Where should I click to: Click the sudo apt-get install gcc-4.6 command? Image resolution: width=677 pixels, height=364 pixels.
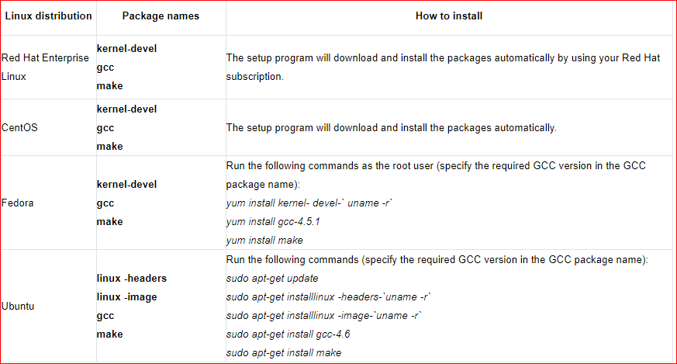coord(288,335)
